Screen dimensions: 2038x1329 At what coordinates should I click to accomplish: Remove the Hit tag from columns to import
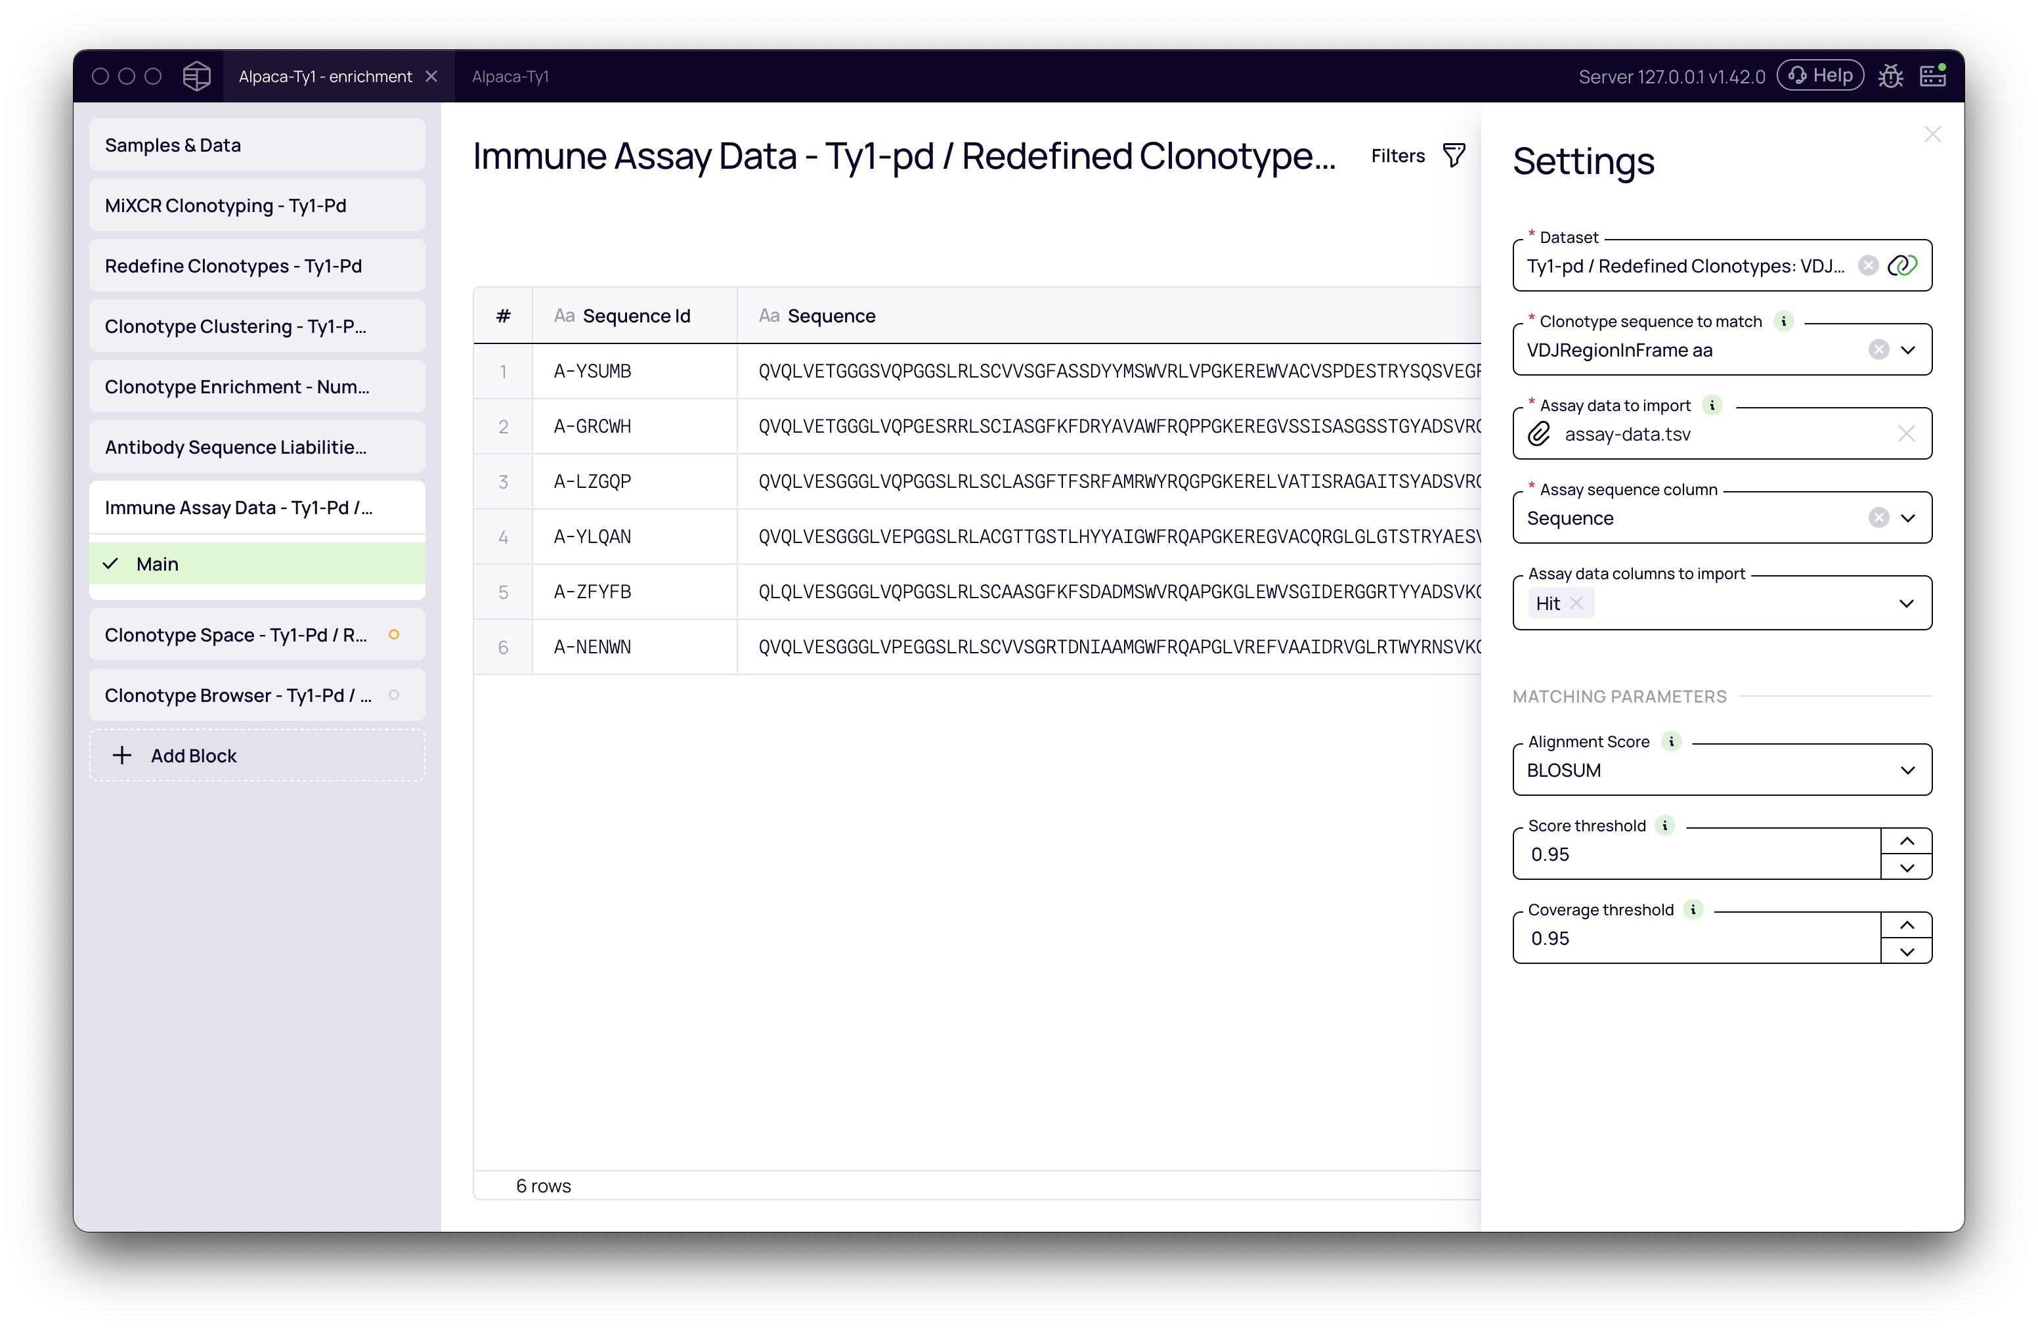1578,603
